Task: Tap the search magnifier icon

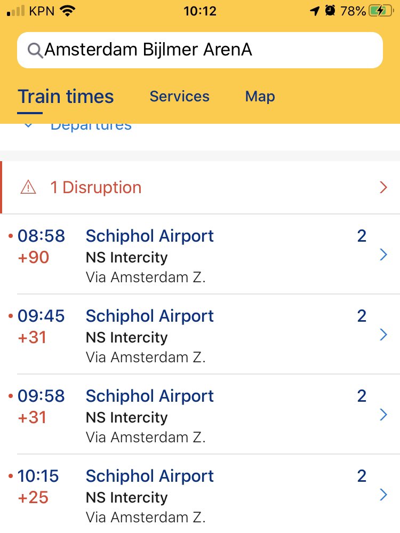Action: click(x=35, y=51)
